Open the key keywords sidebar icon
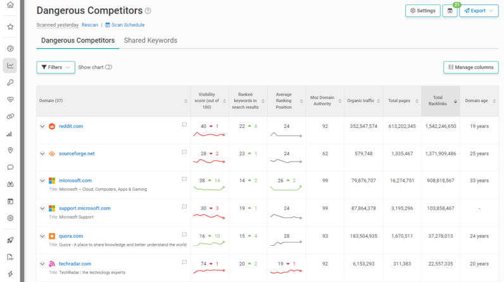The width and height of the screenshot is (504, 282). [x=10, y=82]
